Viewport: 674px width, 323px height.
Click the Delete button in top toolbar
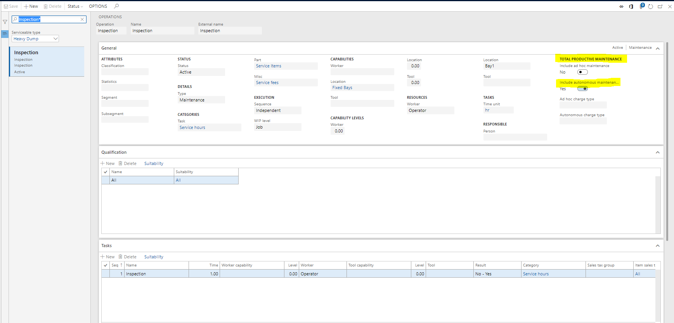click(52, 6)
